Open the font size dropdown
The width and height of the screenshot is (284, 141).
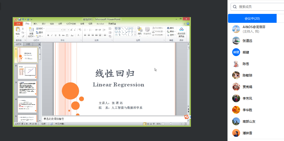pyautogui.click(x=68, y=30)
